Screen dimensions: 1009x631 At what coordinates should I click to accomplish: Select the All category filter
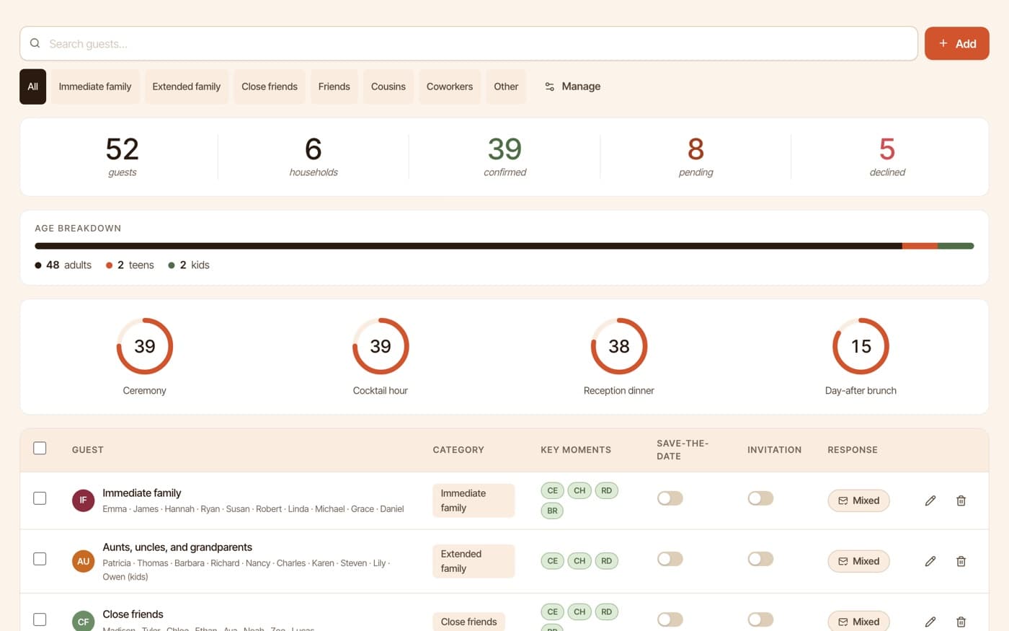click(x=32, y=87)
